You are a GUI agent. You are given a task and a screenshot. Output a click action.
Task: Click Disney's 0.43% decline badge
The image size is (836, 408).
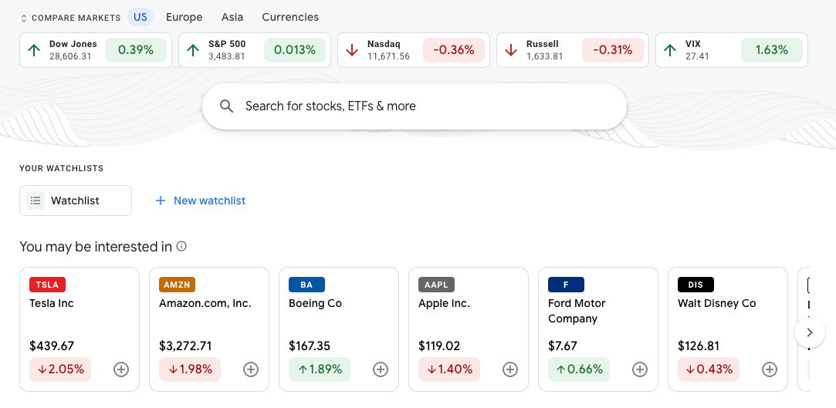coord(709,369)
